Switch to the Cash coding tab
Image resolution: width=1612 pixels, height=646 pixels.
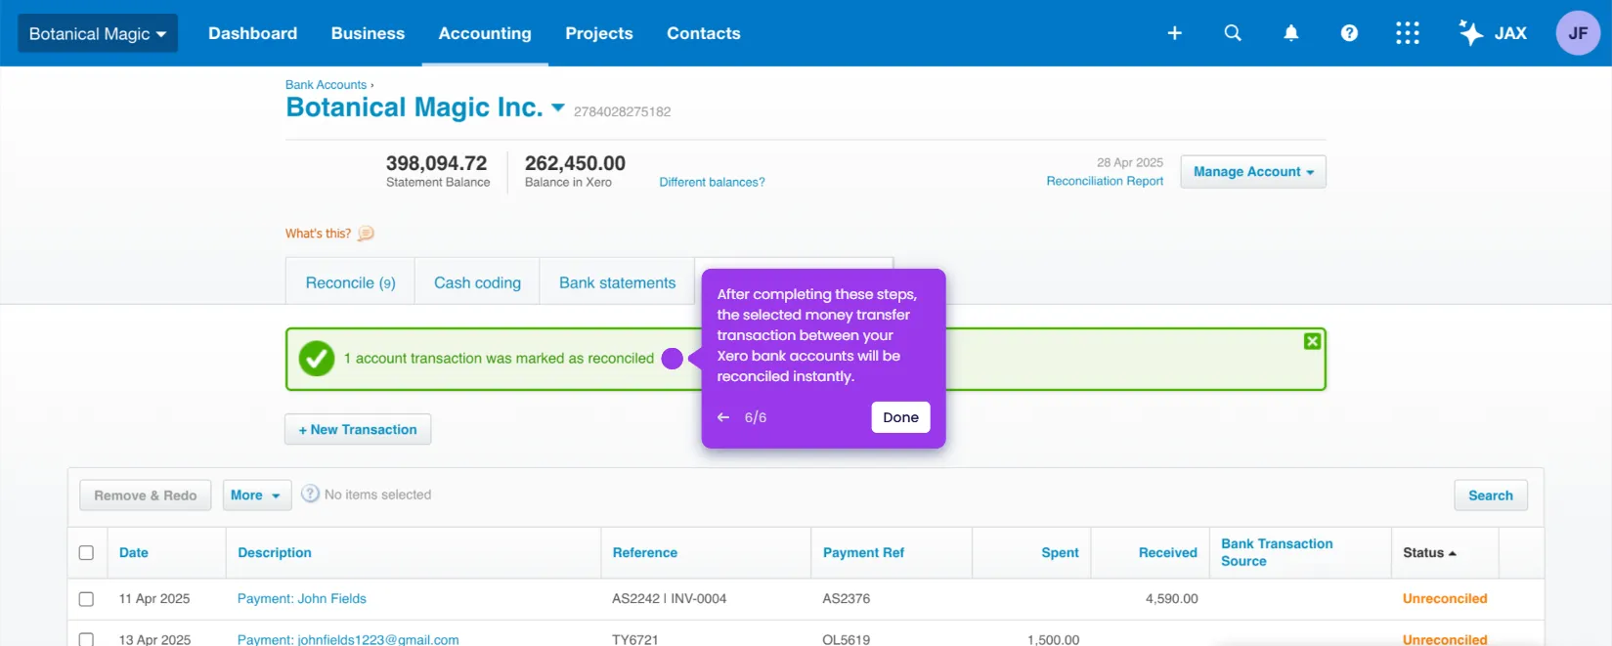click(x=477, y=282)
